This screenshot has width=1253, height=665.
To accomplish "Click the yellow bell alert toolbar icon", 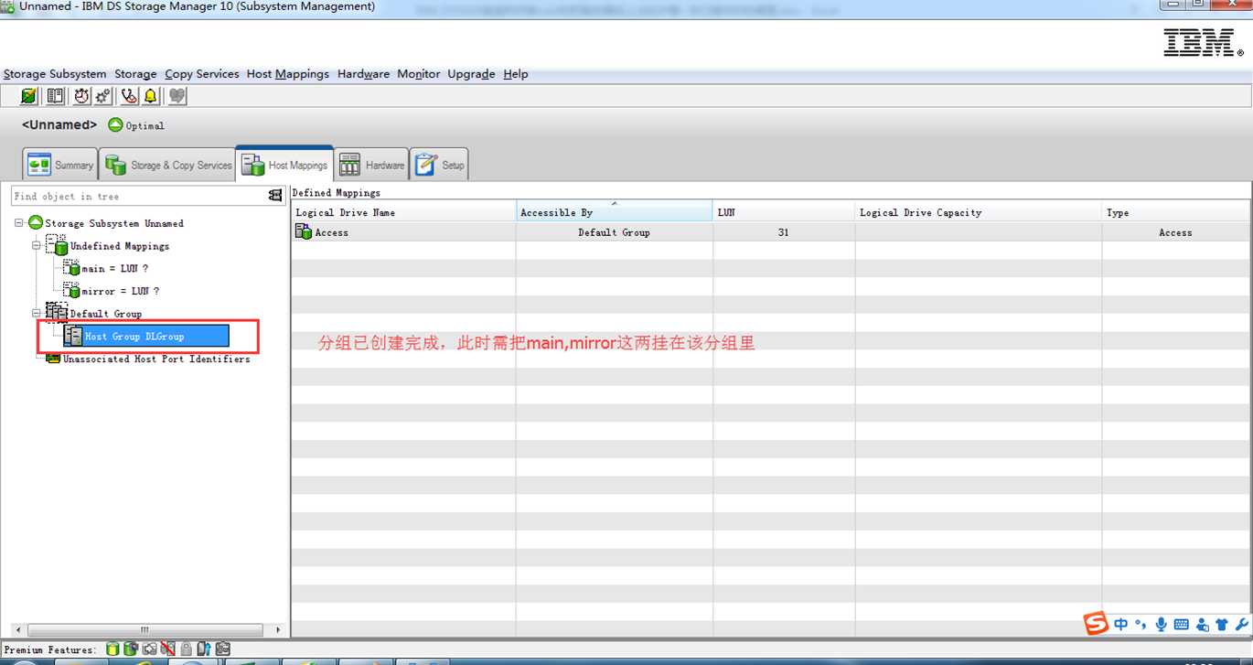I will 151,96.
